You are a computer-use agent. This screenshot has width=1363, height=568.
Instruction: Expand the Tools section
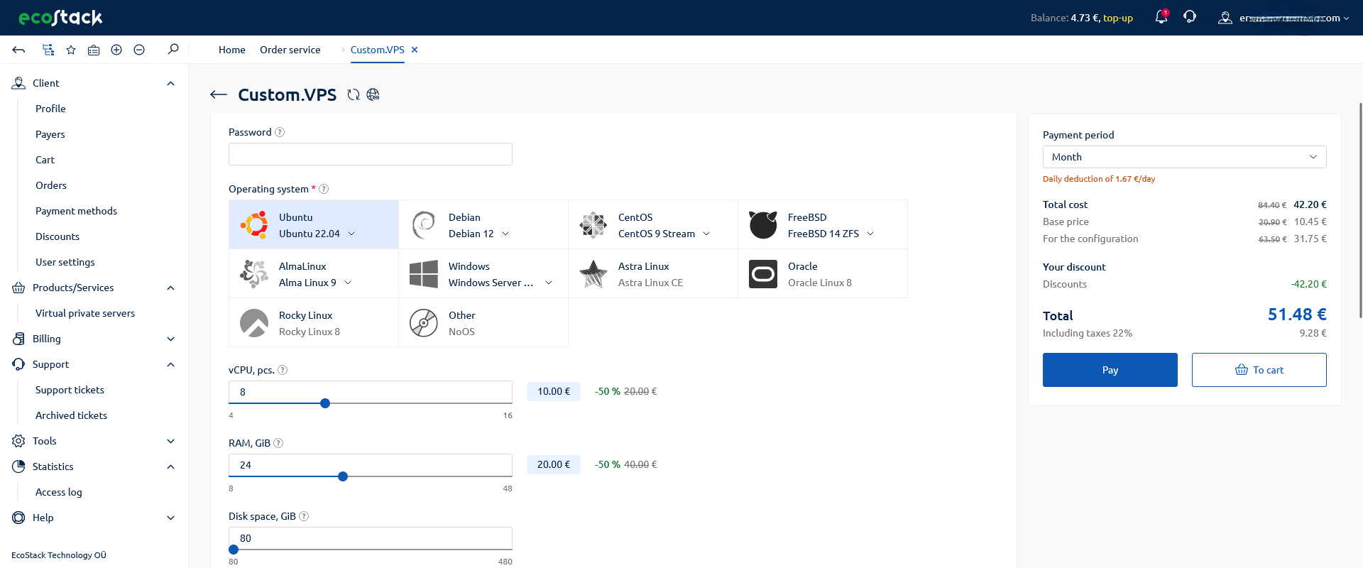pyautogui.click(x=170, y=441)
